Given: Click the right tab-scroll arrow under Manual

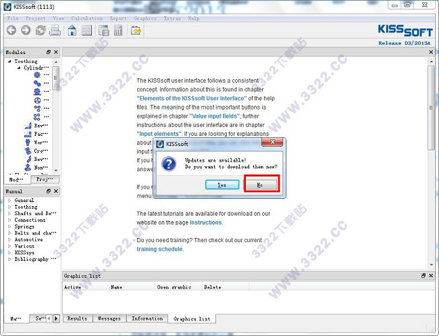Looking at the screenshot, I should (57, 318).
